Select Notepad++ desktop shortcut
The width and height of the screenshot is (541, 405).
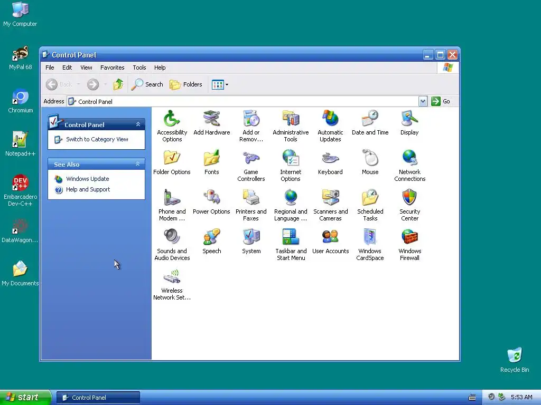click(x=21, y=144)
